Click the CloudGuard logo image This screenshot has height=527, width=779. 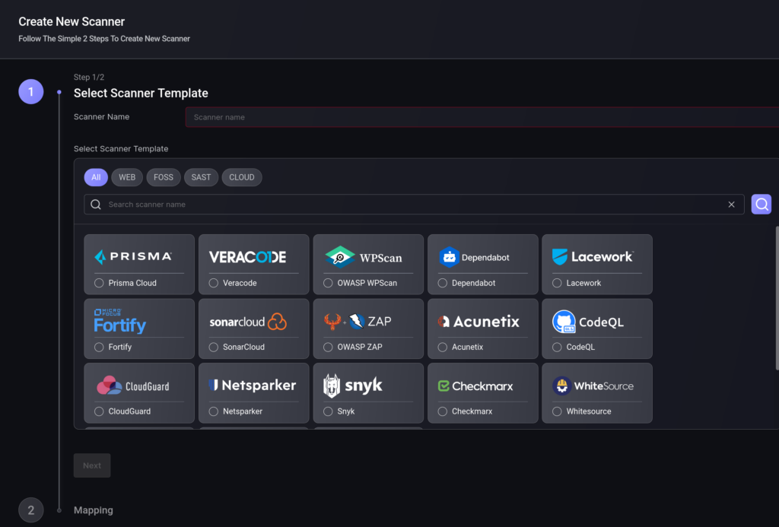pyautogui.click(x=132, y=386)
